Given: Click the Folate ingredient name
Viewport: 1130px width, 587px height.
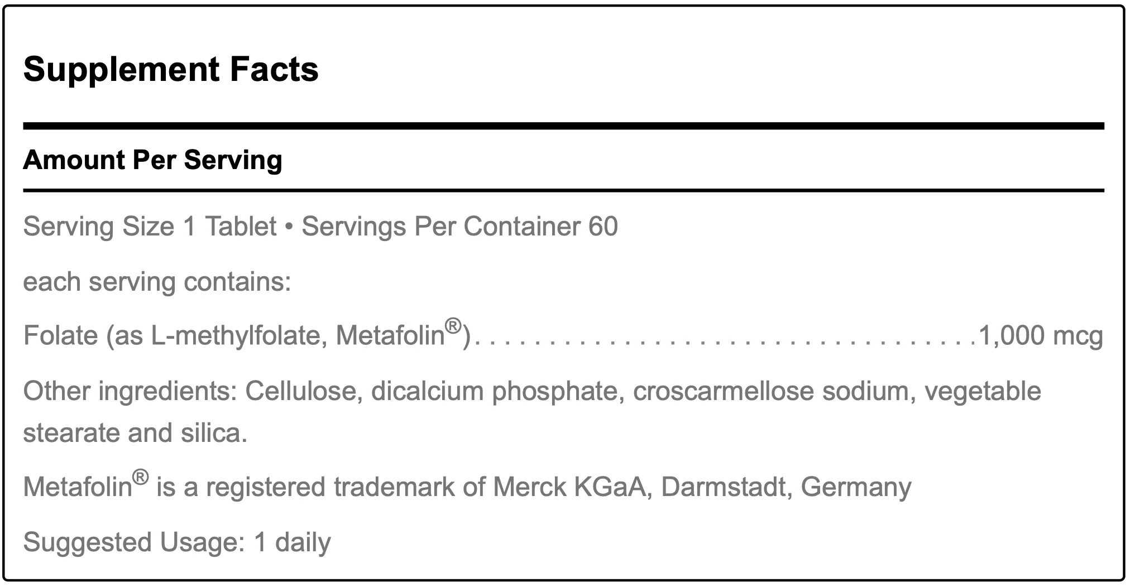Looking at the screenshot, I should [x=60, y=336].
